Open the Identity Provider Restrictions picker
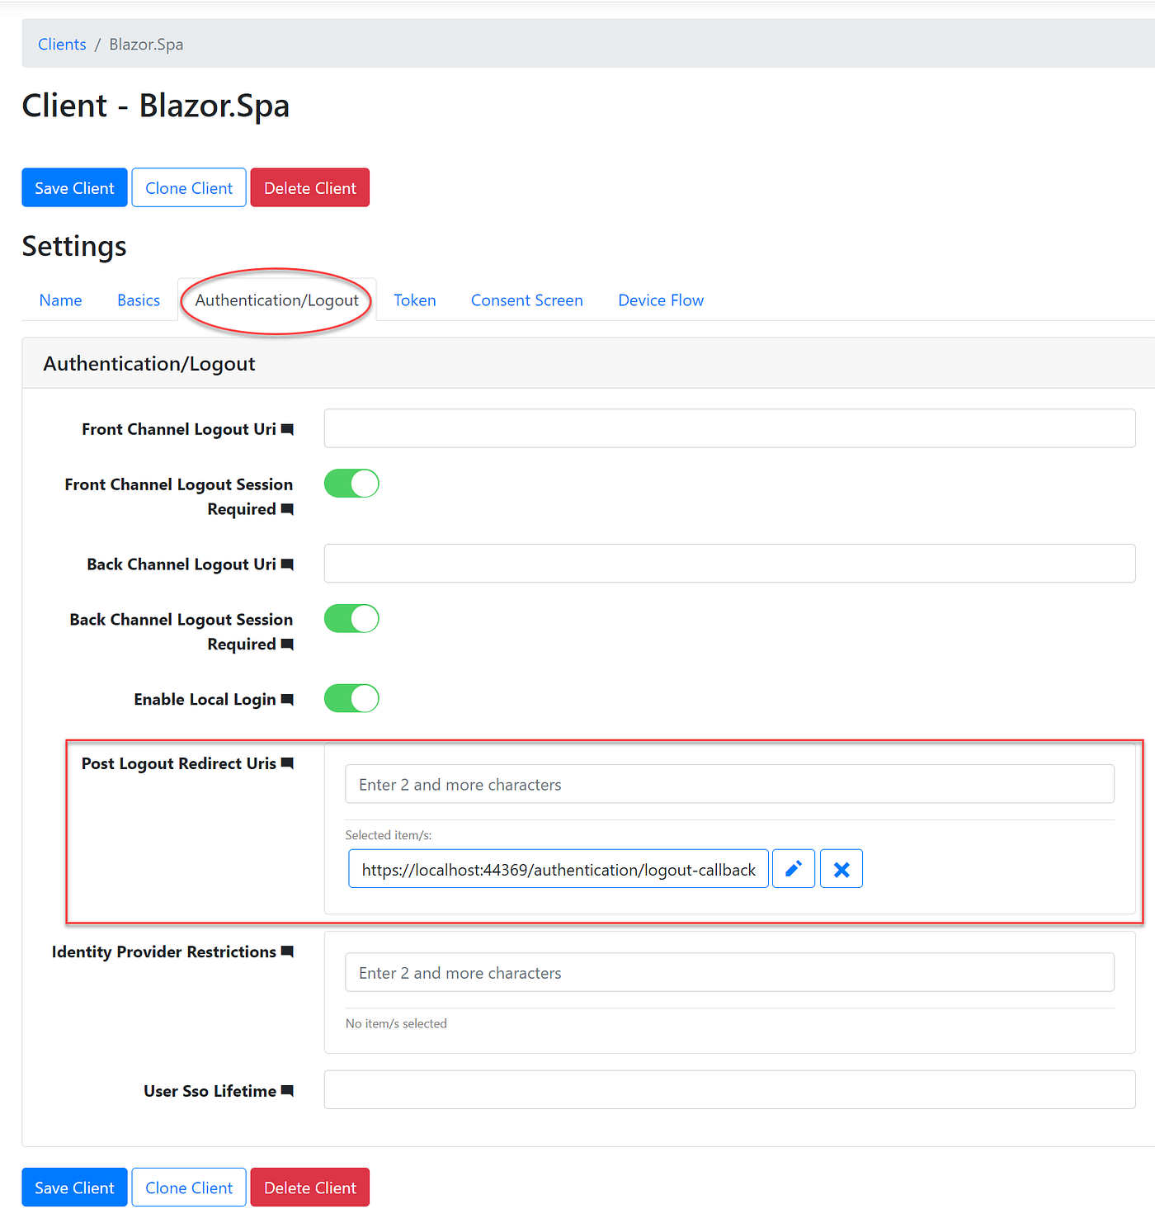This screenshot has height=1223, width=1155. [729, 972]
